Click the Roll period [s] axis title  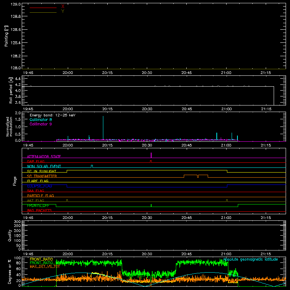point(11,90)
